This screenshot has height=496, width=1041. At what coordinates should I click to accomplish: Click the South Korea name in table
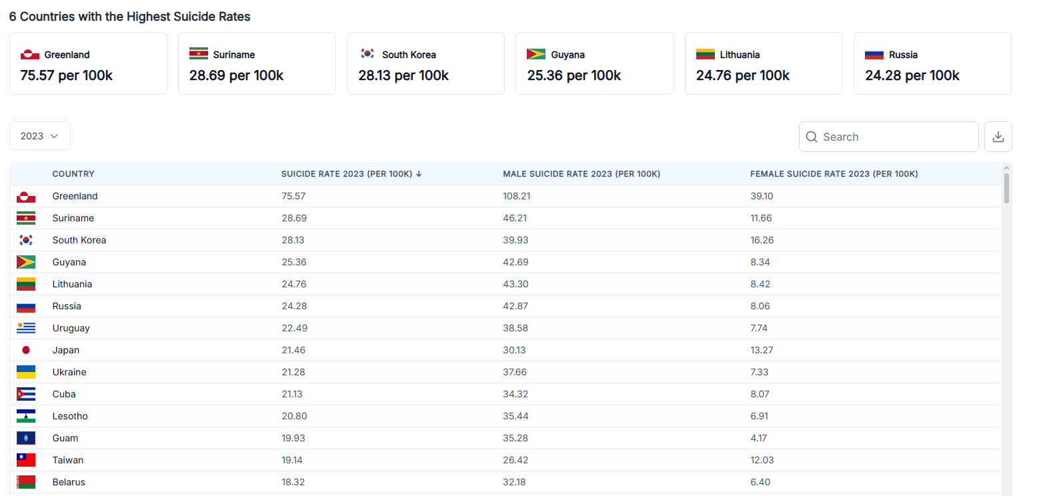79,240
